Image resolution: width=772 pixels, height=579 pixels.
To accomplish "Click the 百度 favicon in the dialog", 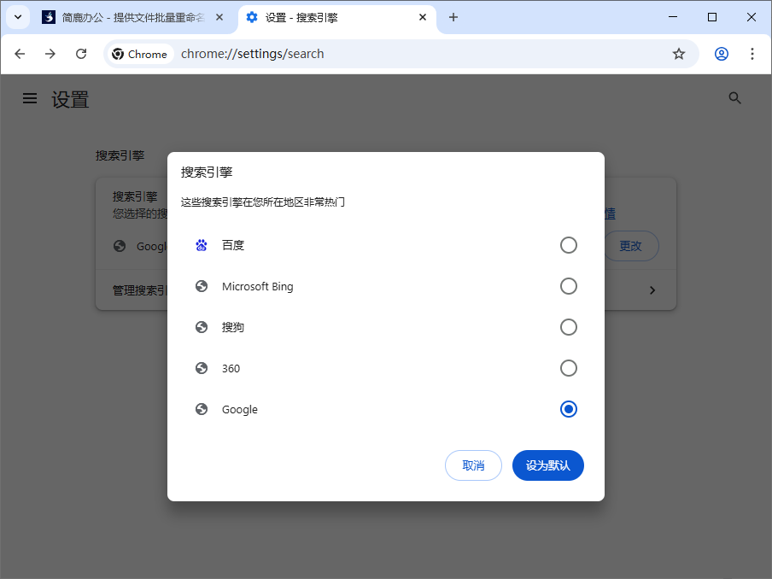I will pos(202,245).
